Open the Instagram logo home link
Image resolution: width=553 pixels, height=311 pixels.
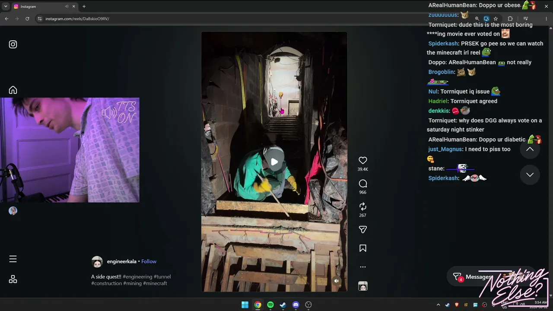click(13, 44)
